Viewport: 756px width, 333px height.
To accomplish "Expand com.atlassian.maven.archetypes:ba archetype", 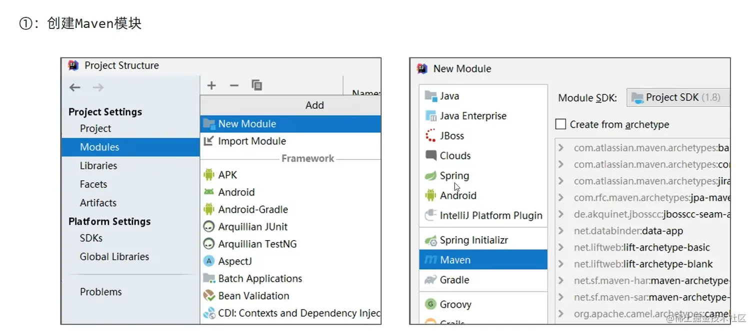I will (x=561, y=148).
